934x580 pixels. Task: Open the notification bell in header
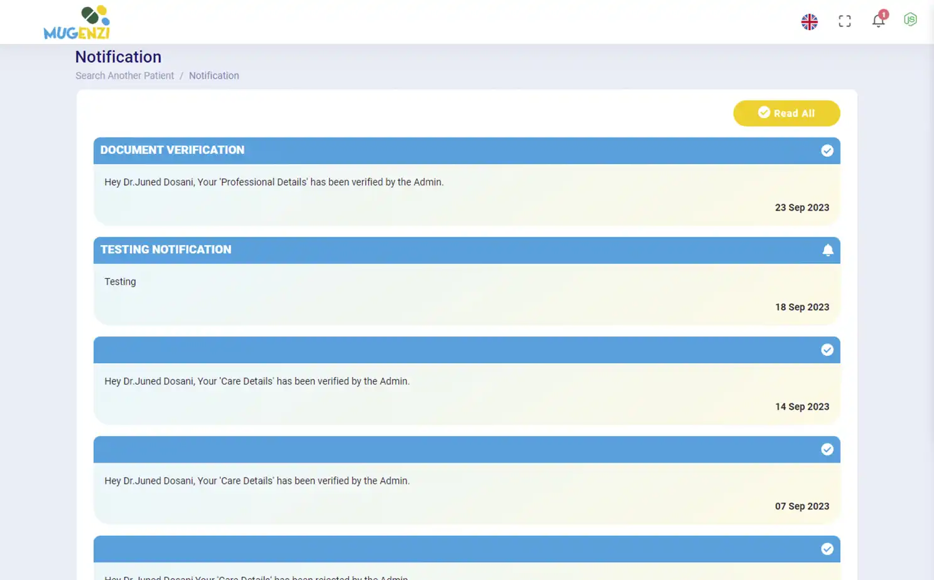877,21
